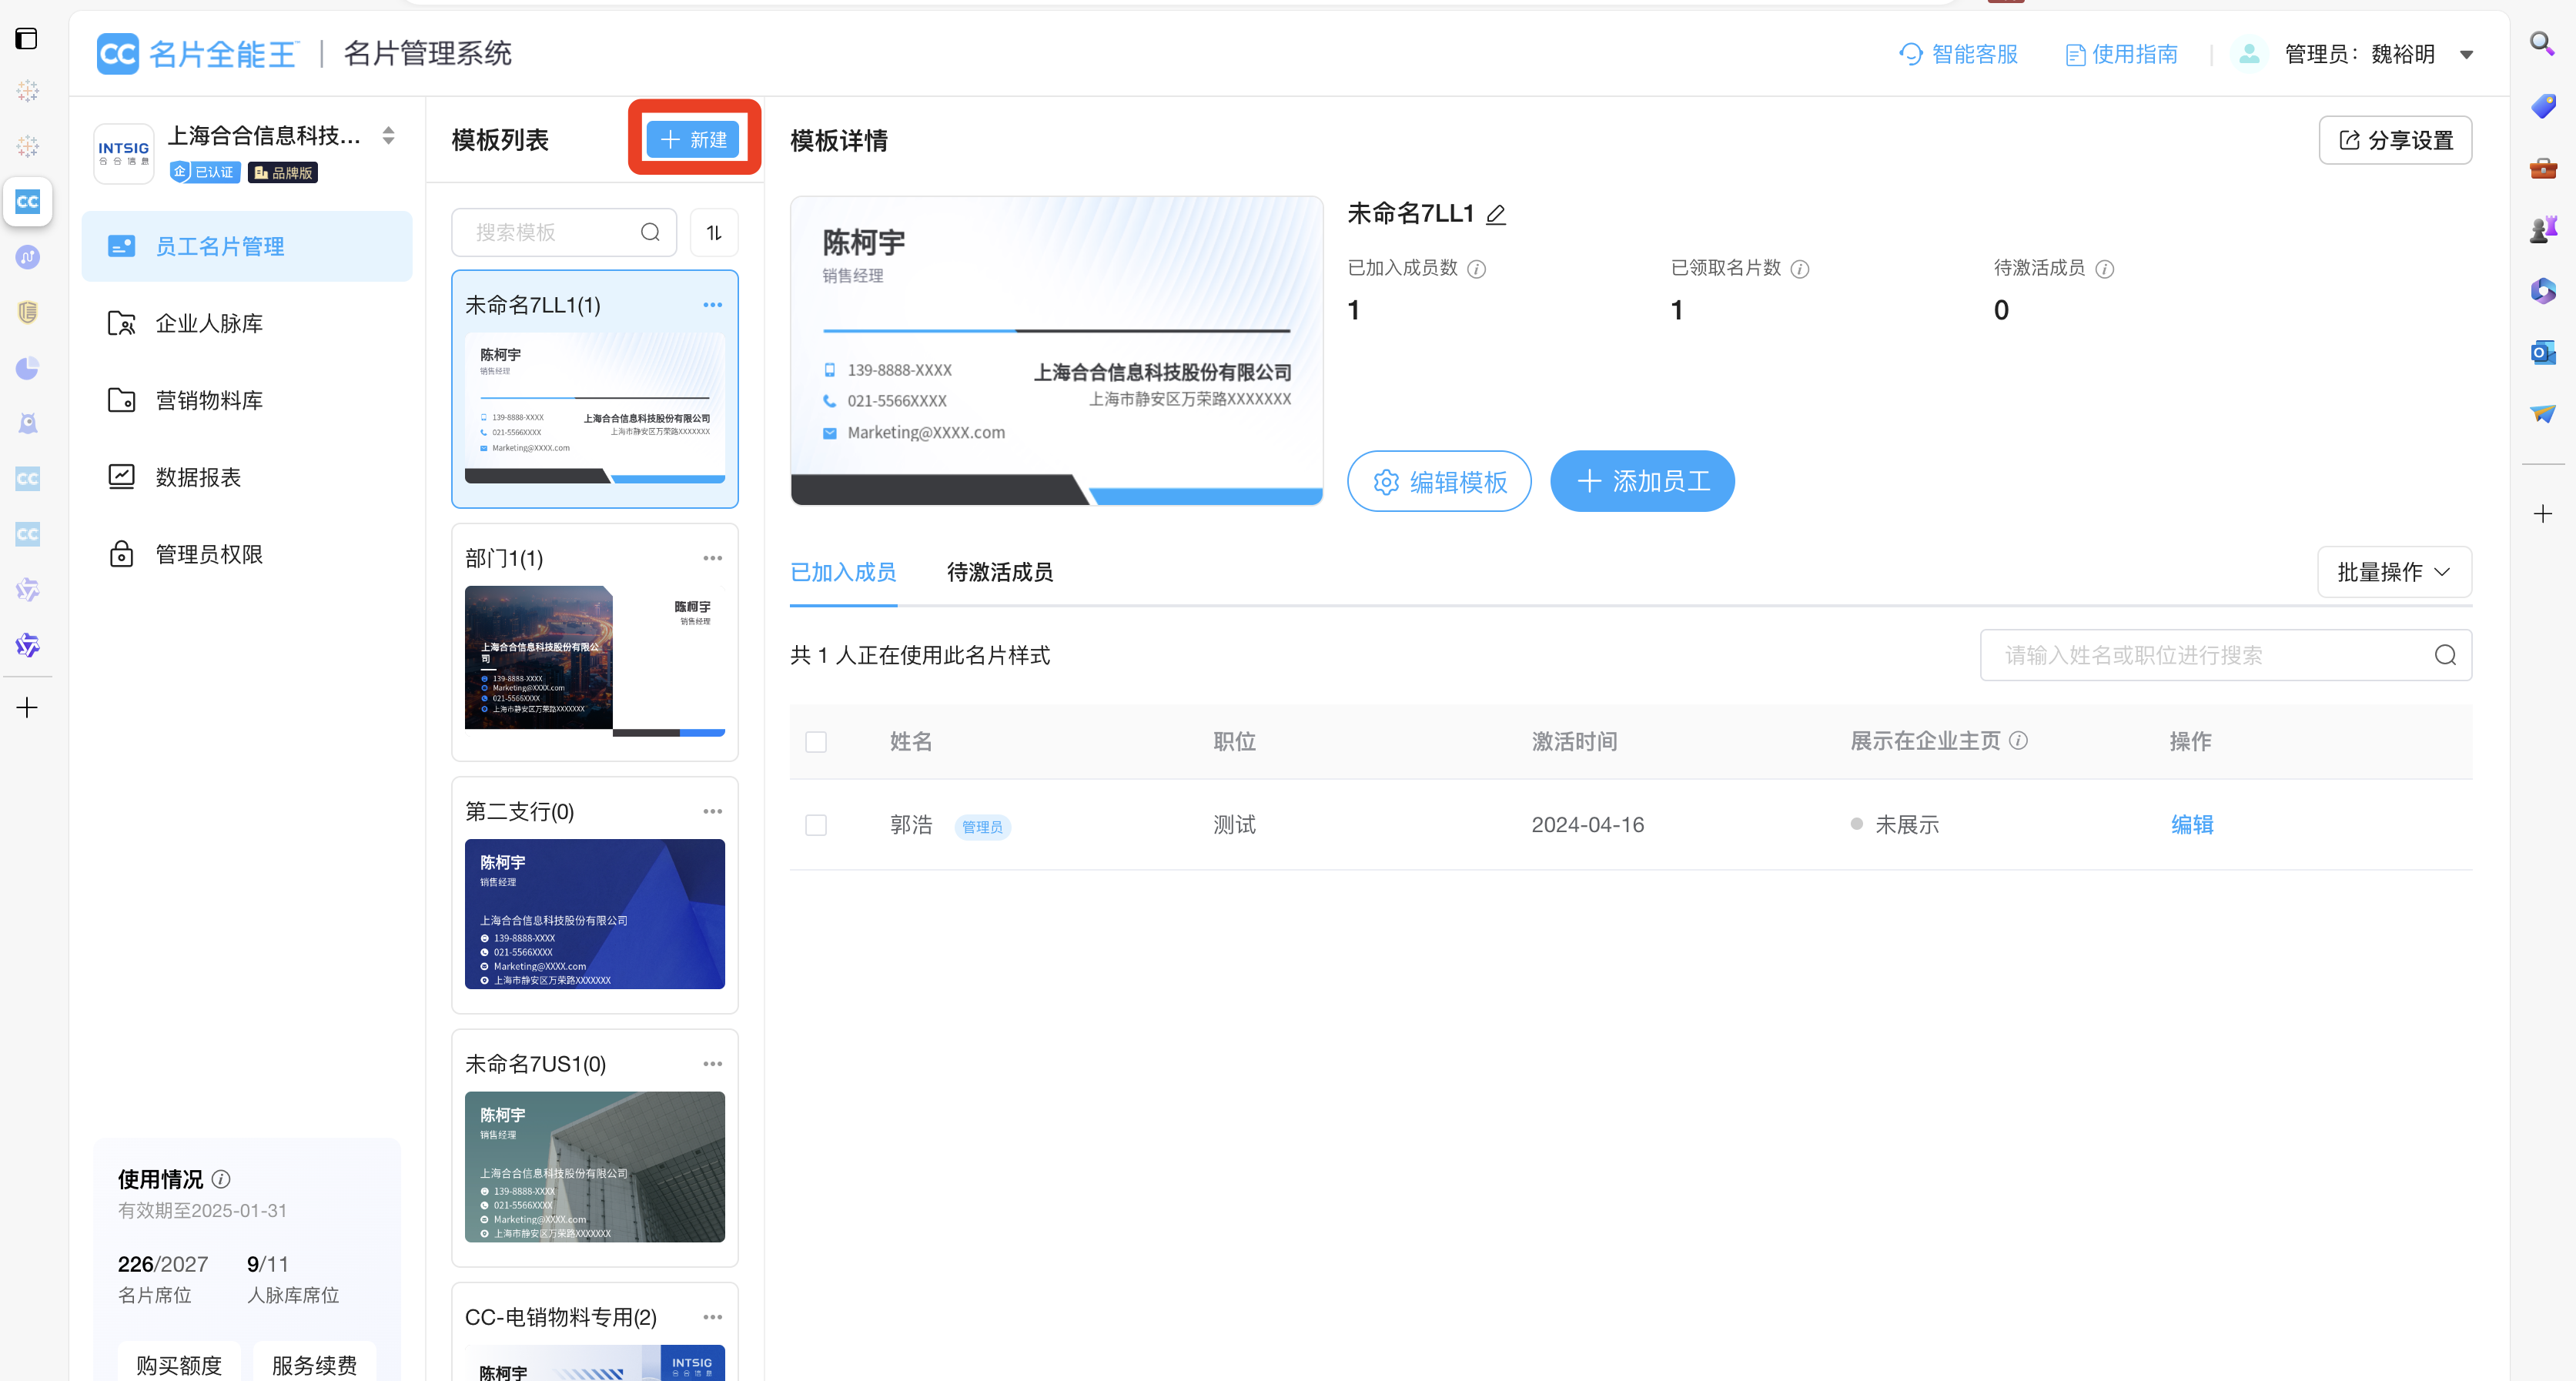Viewport: 2576px width, 1381px height.
Task: Click the 购买额度 button
Action: [179, 1364]
